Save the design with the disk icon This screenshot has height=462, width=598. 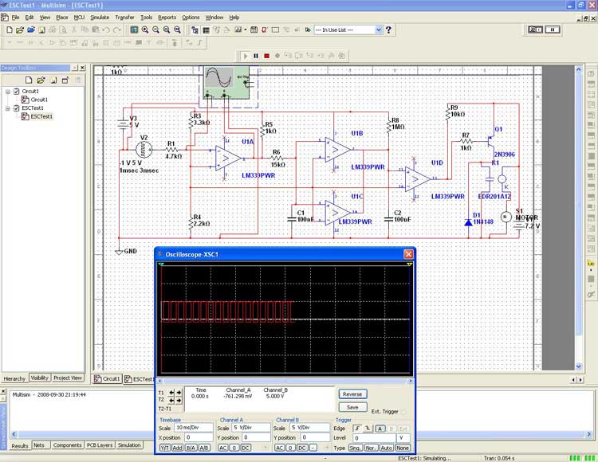(x=41, y=29)
